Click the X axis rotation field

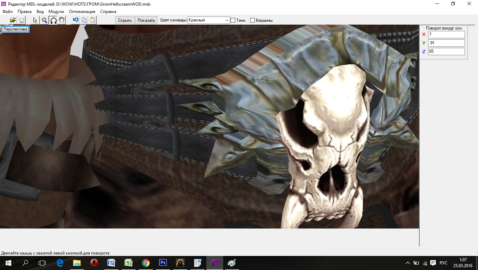446,34
